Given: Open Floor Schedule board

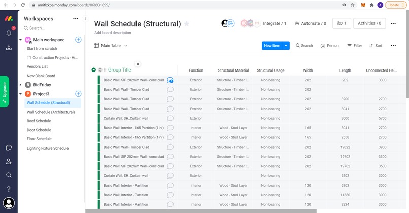Looking at the screenshot, I should [39, 139].
